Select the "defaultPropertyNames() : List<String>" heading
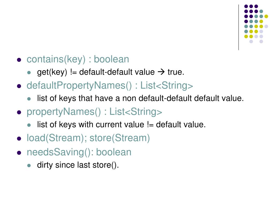 [110, 86]
